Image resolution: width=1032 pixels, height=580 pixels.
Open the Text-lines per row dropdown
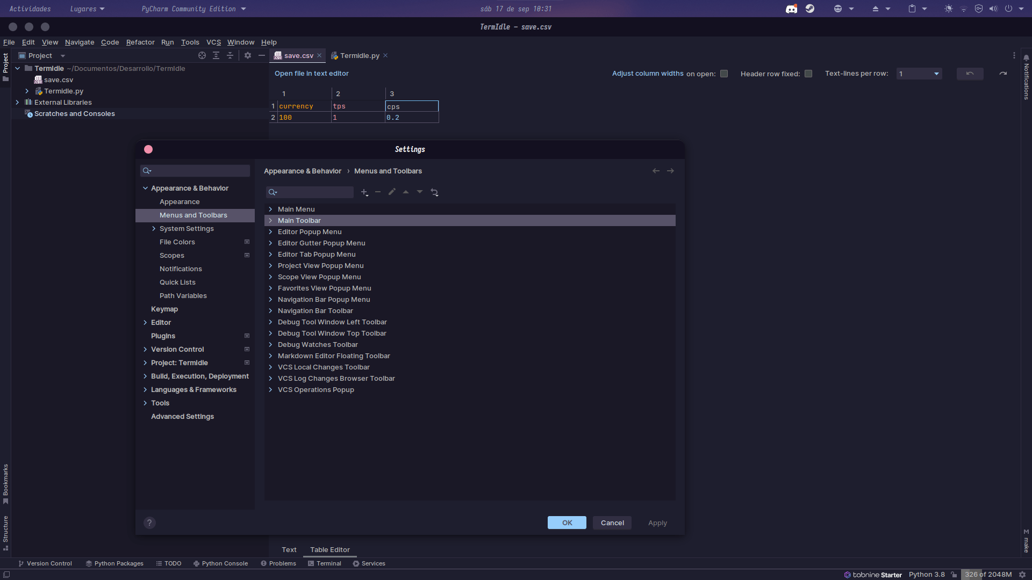click(919, 74)
